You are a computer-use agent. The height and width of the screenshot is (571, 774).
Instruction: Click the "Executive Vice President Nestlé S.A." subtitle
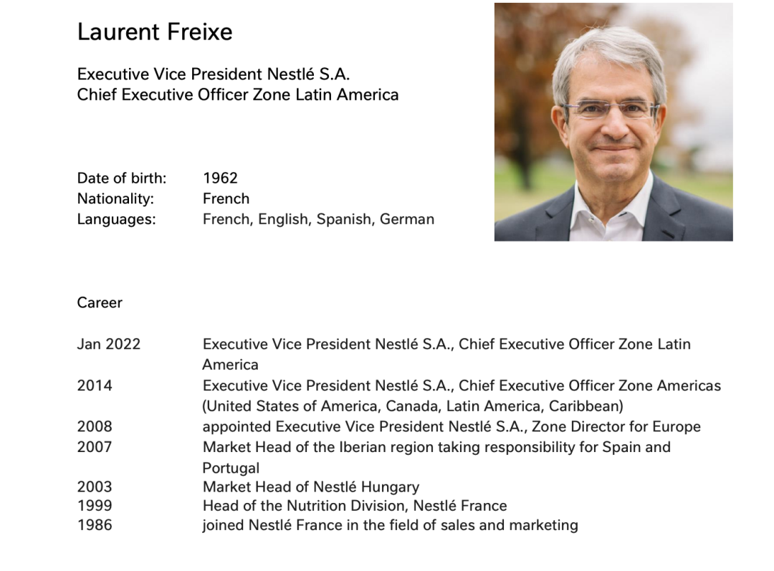click(x=214, y=74)
